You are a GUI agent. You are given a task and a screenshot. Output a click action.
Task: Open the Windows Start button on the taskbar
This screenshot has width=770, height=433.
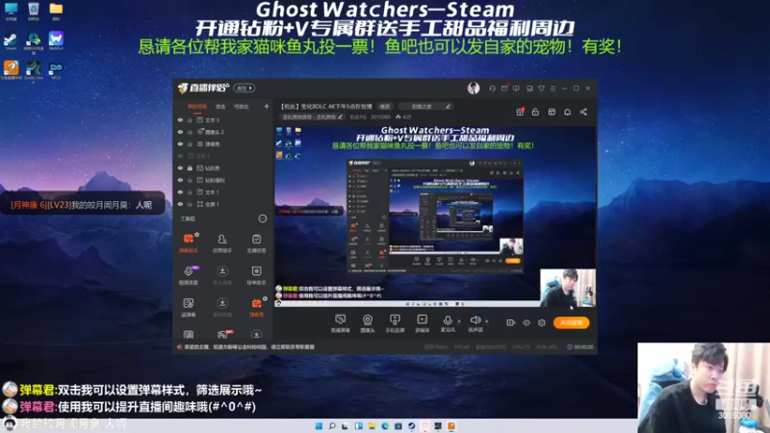(319, 425)
